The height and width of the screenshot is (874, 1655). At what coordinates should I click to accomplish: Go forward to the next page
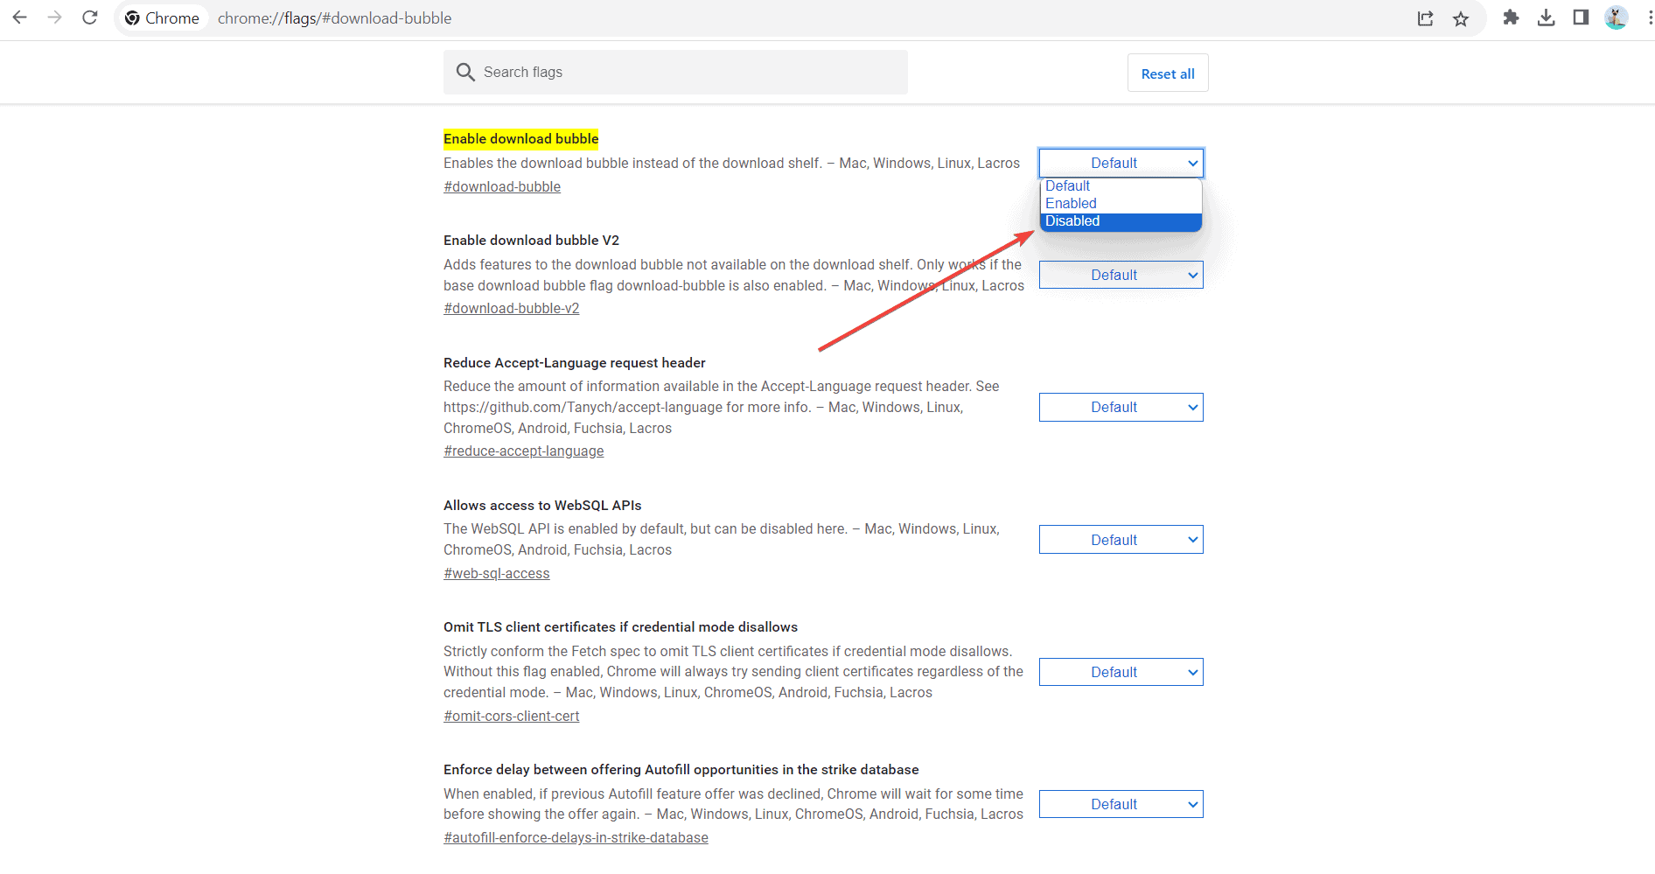[54, 17]
